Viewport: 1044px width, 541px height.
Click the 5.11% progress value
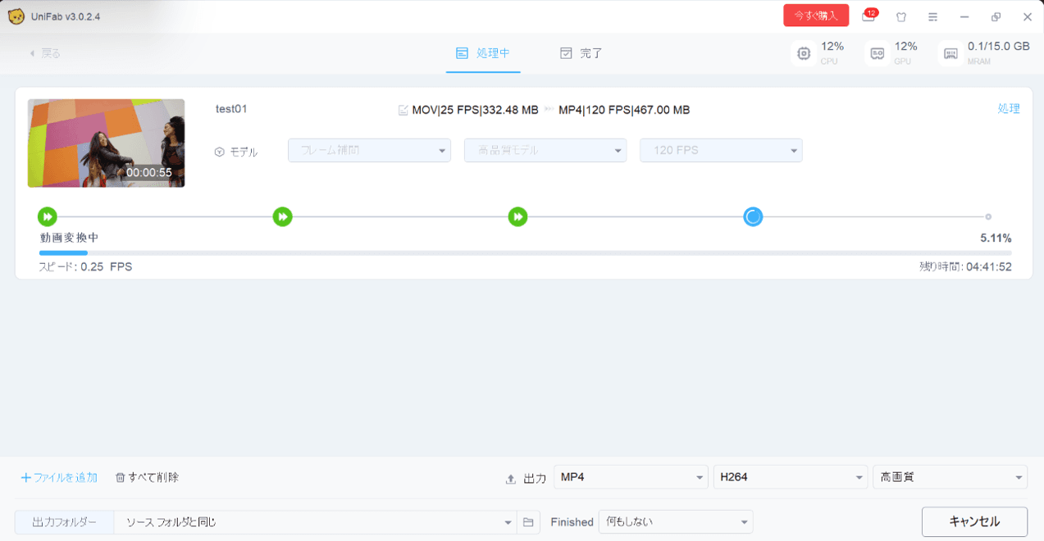(x=996, y=238)
